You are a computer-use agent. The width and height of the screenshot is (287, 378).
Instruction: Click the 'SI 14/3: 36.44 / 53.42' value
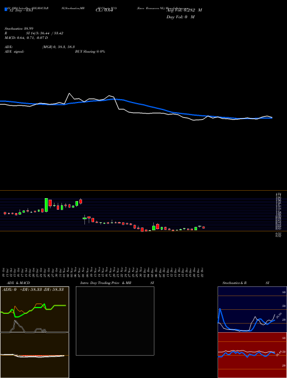(45, 33)
